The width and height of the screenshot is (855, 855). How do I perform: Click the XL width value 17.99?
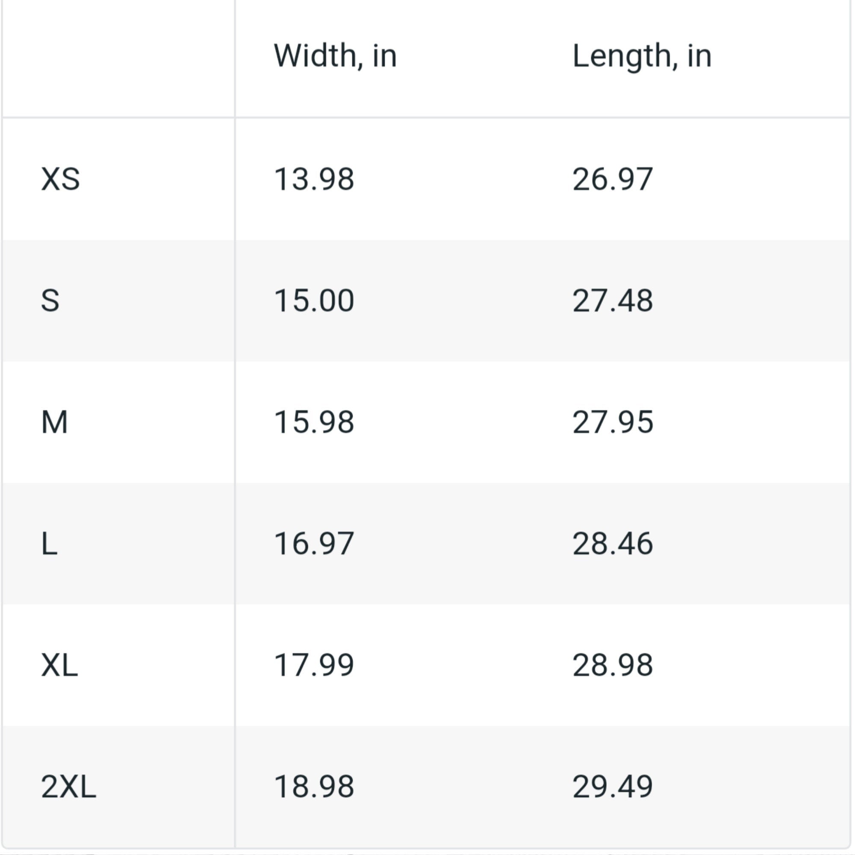tap(314, 665)
